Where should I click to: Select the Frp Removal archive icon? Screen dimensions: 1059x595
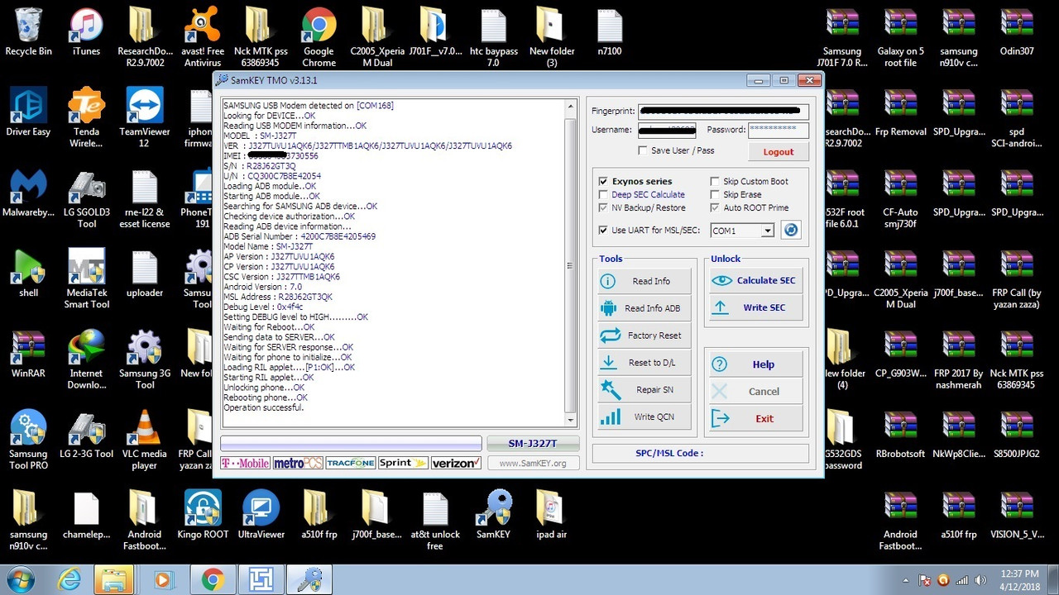(902, 112)
